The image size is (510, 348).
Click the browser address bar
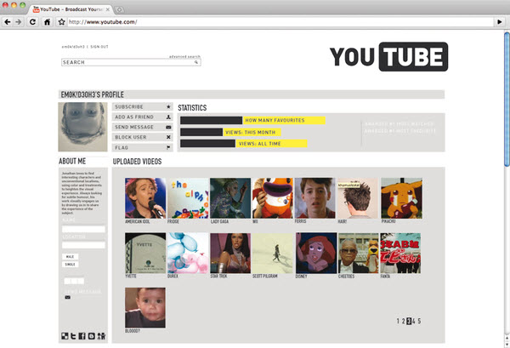[x=280, y=22]
